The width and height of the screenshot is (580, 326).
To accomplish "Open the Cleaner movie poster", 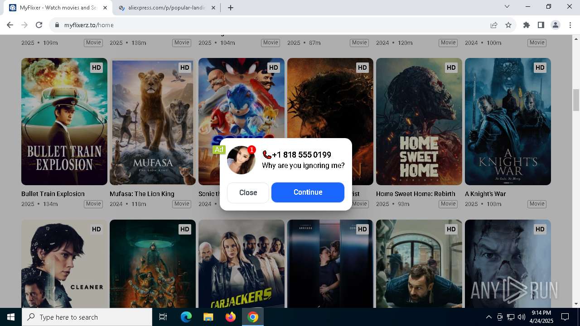I will (64, 264).
